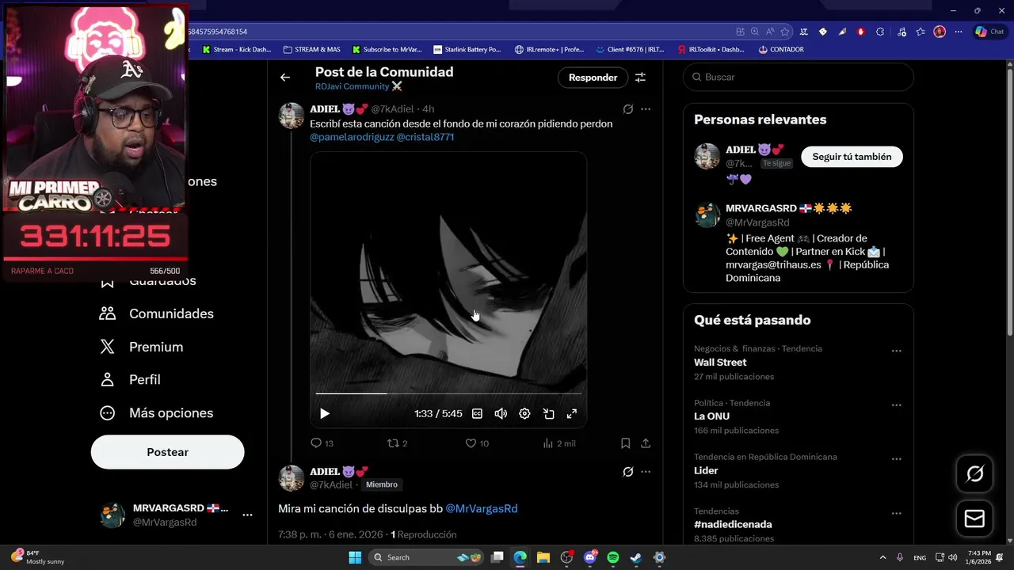Click Grok icon on the top ADIEL post
The height and width of the screenshot is (570, 1014).
coord(627,109)
